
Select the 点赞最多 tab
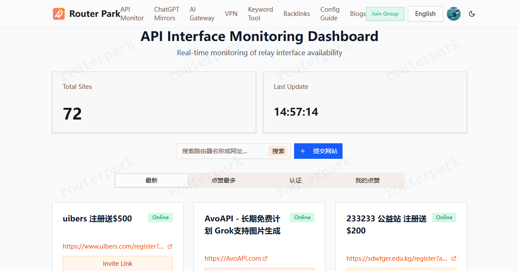tap(224, 180)
